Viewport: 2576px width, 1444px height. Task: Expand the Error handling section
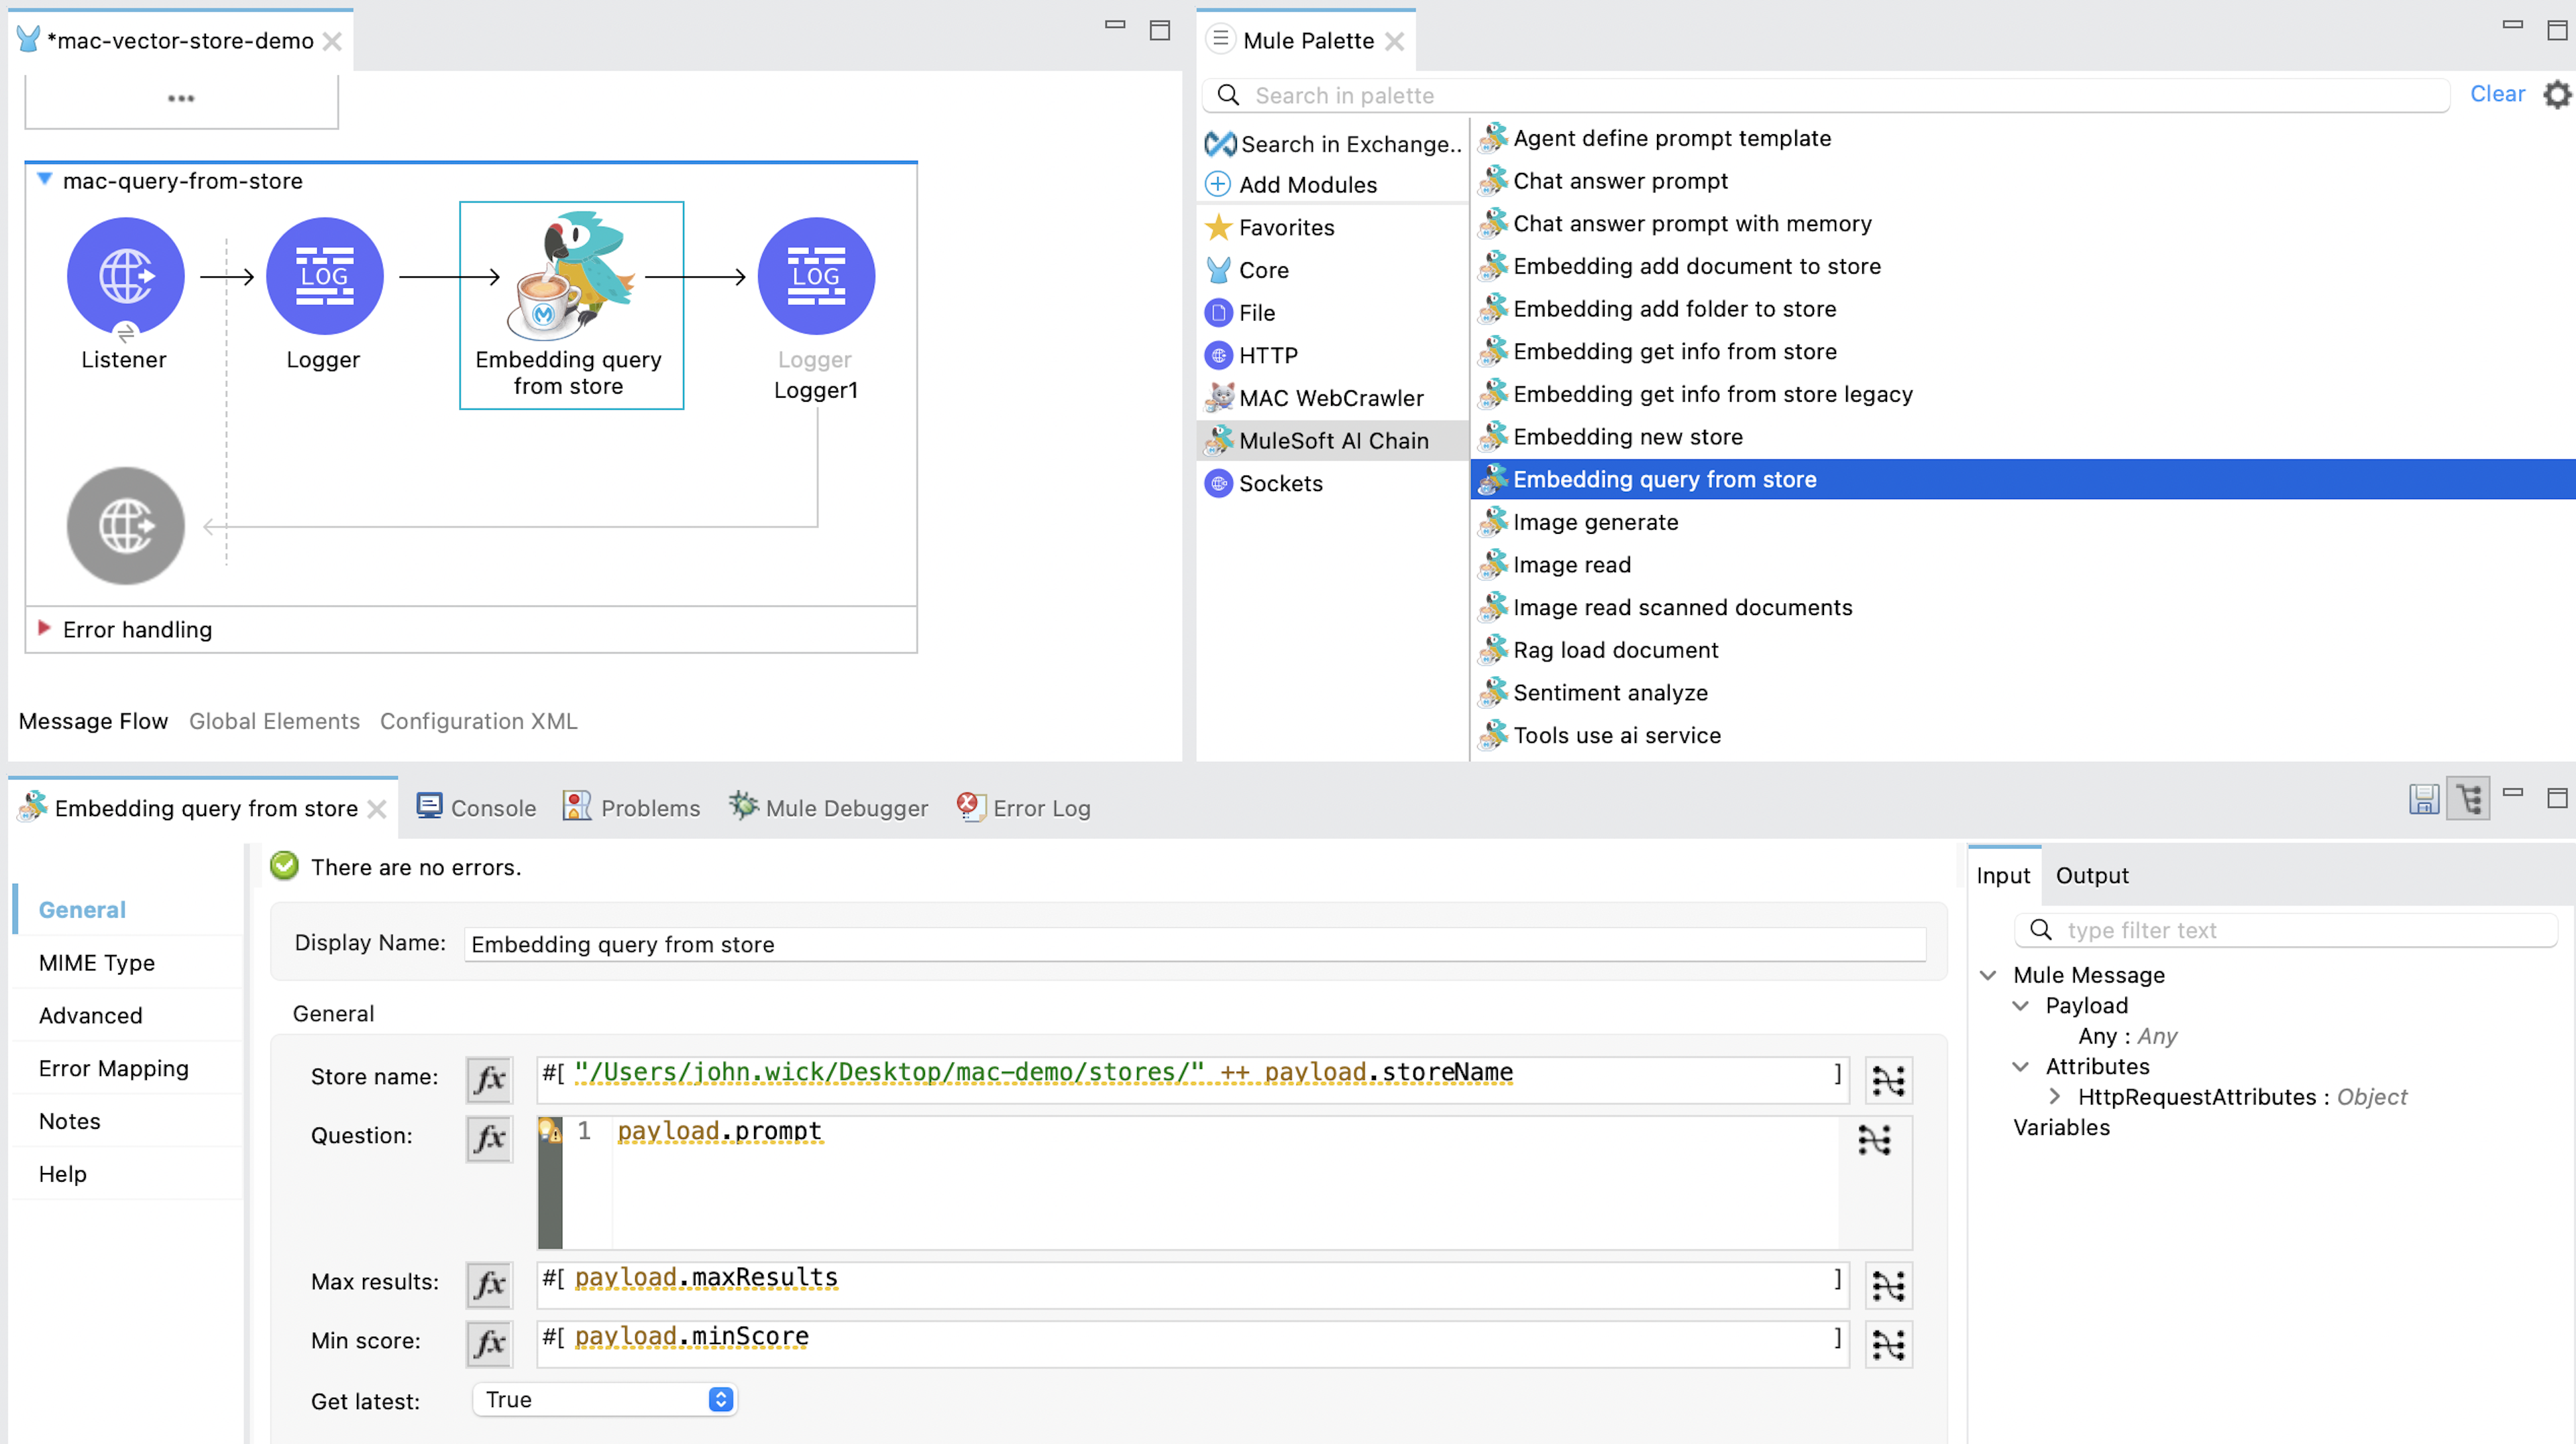coord(44,628)
